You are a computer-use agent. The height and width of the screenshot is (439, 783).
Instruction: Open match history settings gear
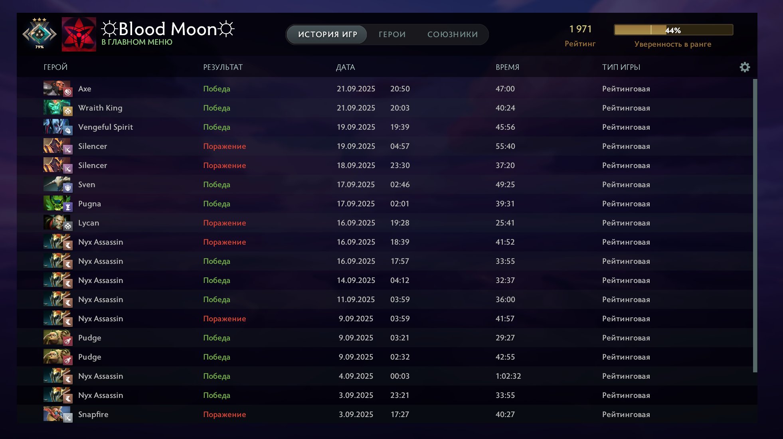[745, 67]
